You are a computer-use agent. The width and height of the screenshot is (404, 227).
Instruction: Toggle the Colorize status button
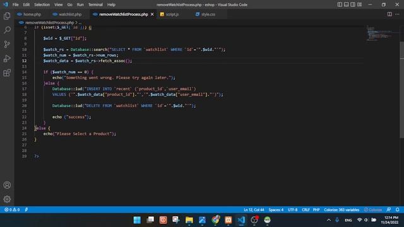[x=373, y=210]
